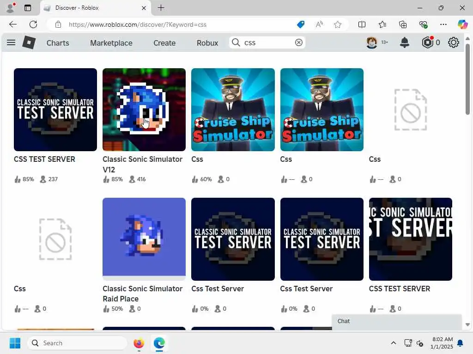The image size is (473, 354).
Task: Refresh the Roblox page
Action: pos(33,24)
